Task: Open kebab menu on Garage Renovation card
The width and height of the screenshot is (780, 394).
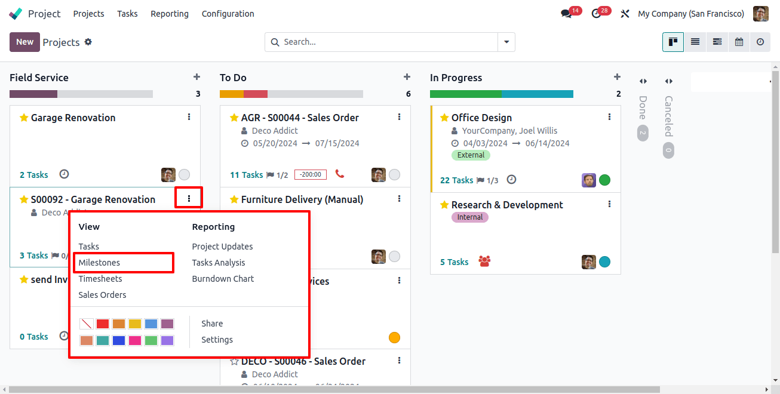Action: (189, 117)
